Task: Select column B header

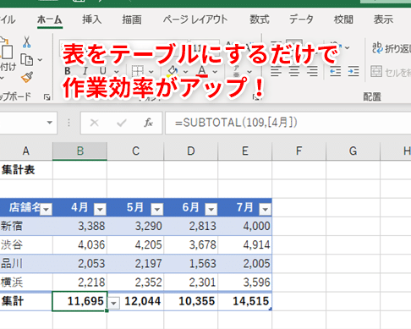Action: (80, 151)
